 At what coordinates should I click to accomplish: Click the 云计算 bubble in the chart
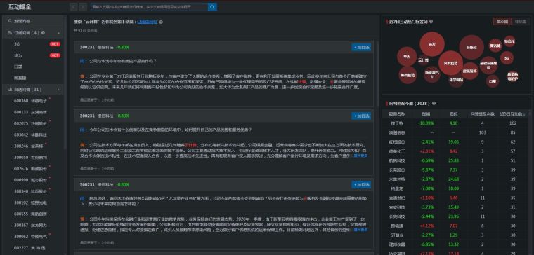point(423,60)
